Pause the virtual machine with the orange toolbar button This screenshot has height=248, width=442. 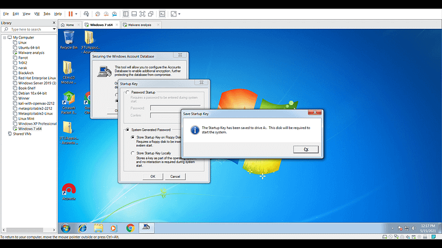(70, 14)
